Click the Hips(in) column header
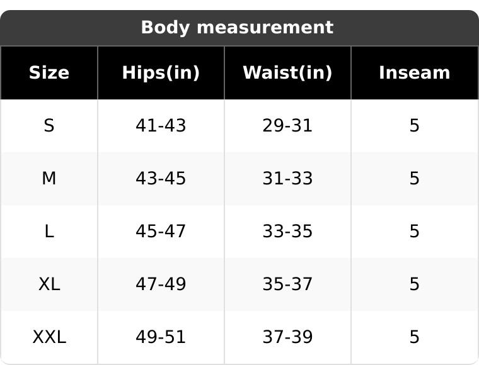Viewport: 479px width, 365px height. pyautogui.click(x=161, y=73)
